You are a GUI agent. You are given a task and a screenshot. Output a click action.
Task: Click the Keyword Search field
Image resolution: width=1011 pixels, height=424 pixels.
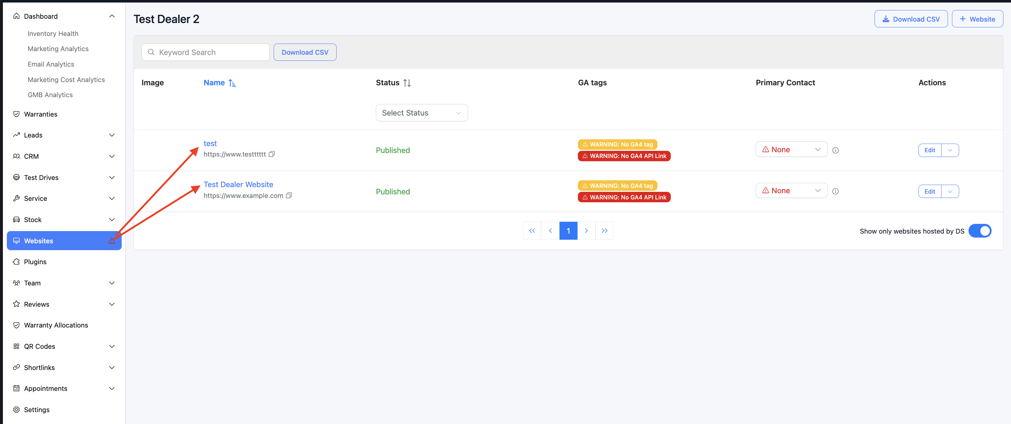click(x=211, y=52)
